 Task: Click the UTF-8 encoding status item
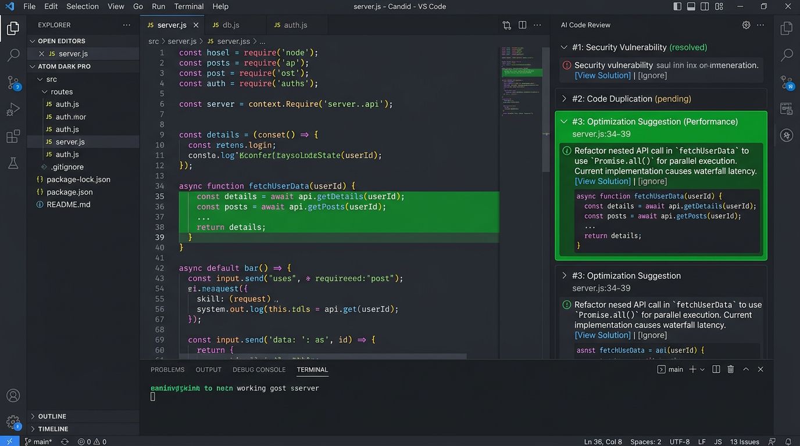tap(679, 442)
